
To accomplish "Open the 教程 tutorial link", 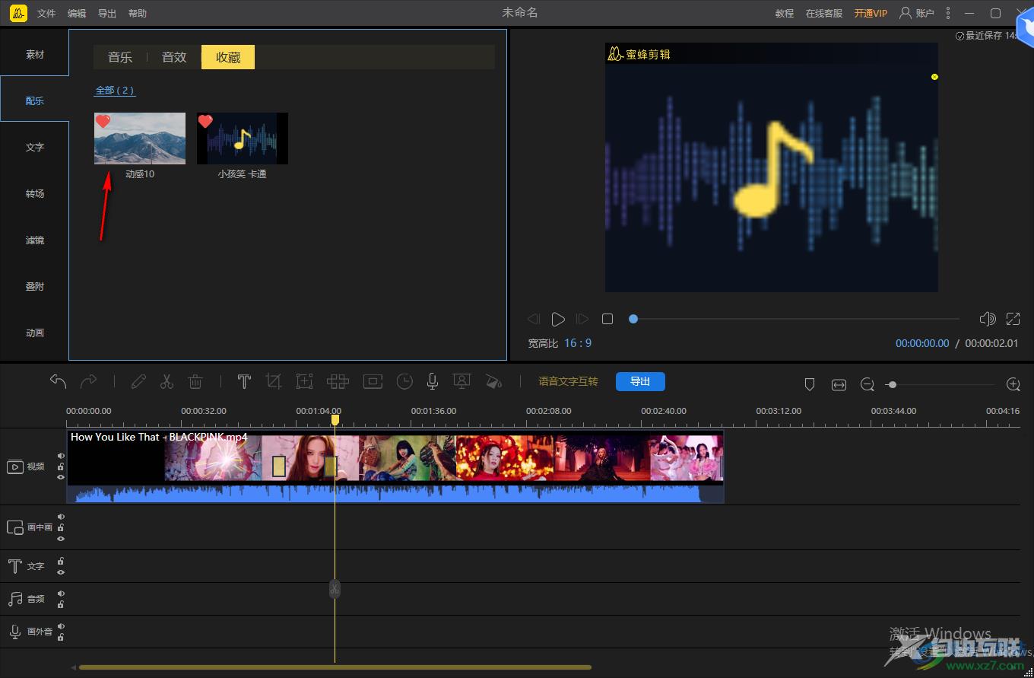I will (x=785, y=14).
